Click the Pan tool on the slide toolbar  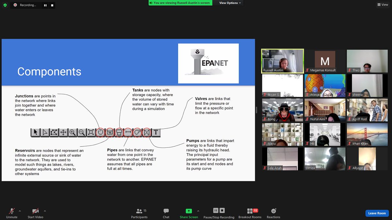tap(63, 132)
